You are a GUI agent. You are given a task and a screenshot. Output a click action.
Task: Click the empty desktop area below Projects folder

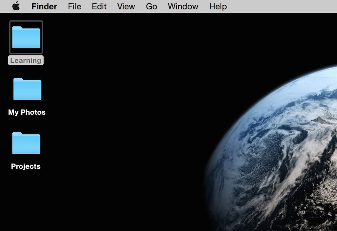26,202
